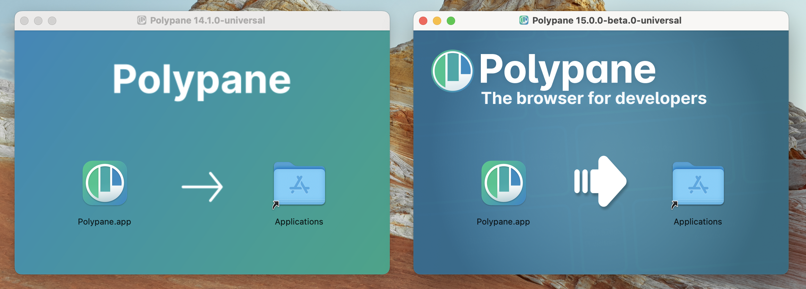
Task: Click the "Applications" label in the 15.0.0-beta window
Action: tap(698, 222)
